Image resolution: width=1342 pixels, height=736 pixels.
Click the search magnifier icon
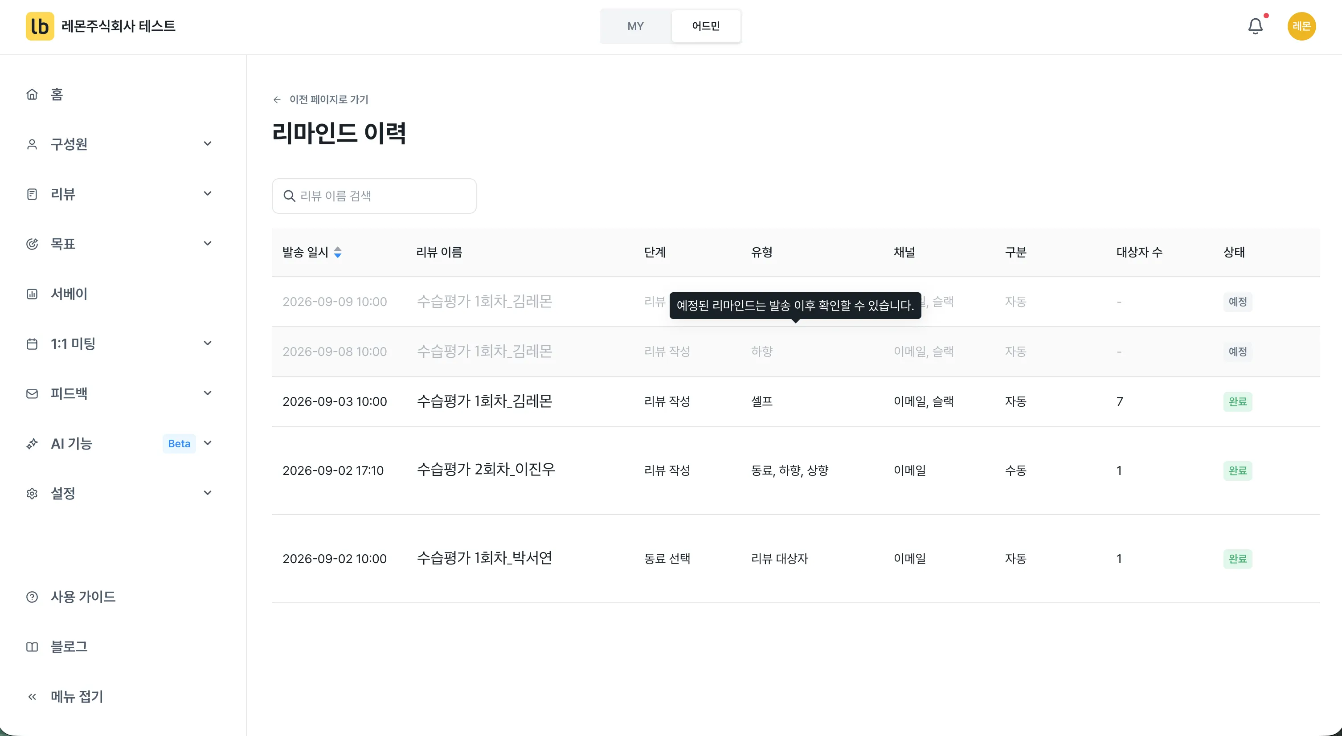(289, 196)
